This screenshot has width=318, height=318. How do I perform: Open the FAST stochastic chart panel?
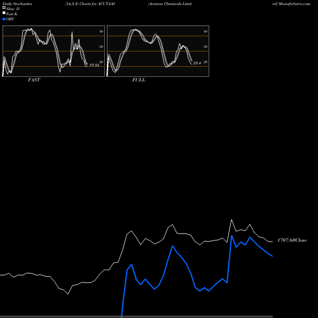tap(53, 51)
